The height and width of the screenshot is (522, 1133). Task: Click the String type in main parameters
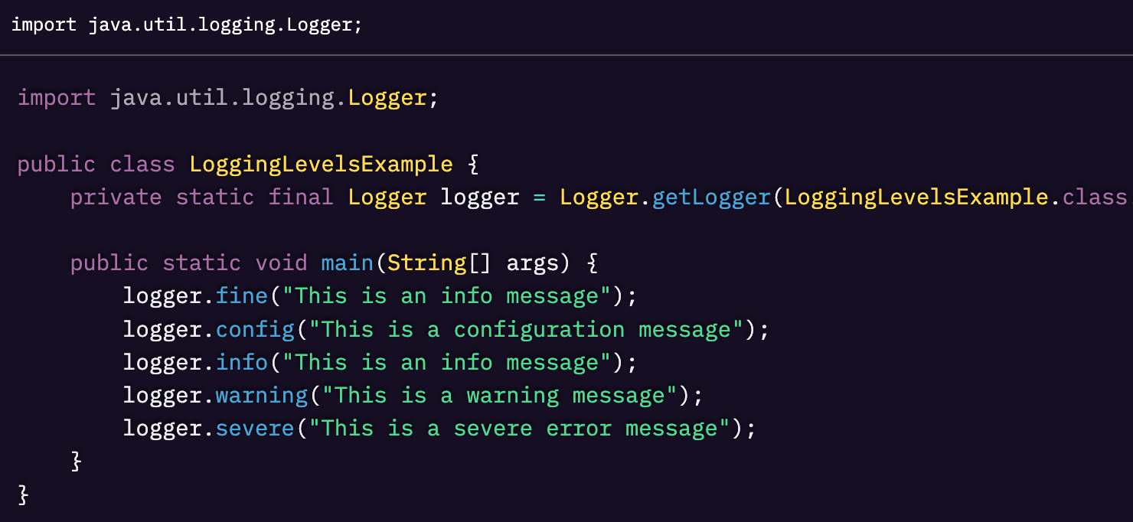tap(426, 263)
